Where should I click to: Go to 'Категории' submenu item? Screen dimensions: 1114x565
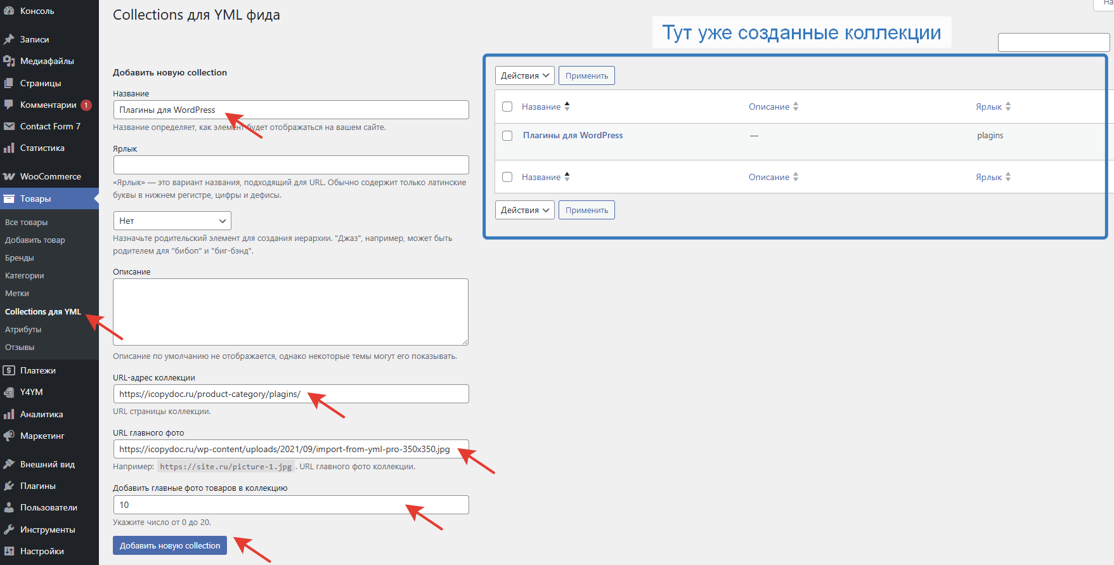[25, 276]
